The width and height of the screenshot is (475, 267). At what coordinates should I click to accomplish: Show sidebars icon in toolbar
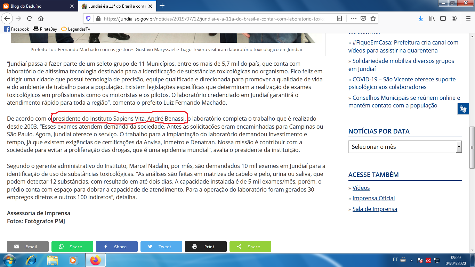click(x=443, y=18)
